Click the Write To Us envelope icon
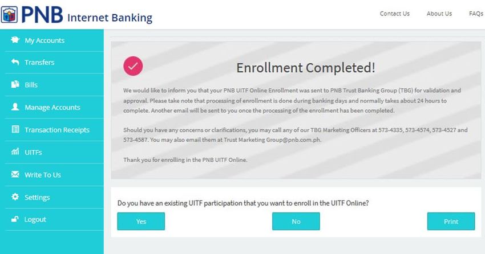 [15, 174]
